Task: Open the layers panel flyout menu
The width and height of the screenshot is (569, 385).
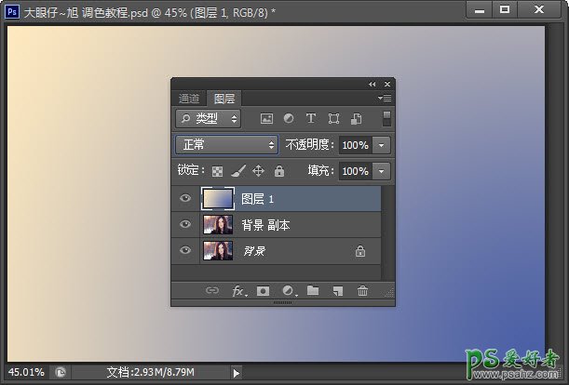Action: point(386,98)
